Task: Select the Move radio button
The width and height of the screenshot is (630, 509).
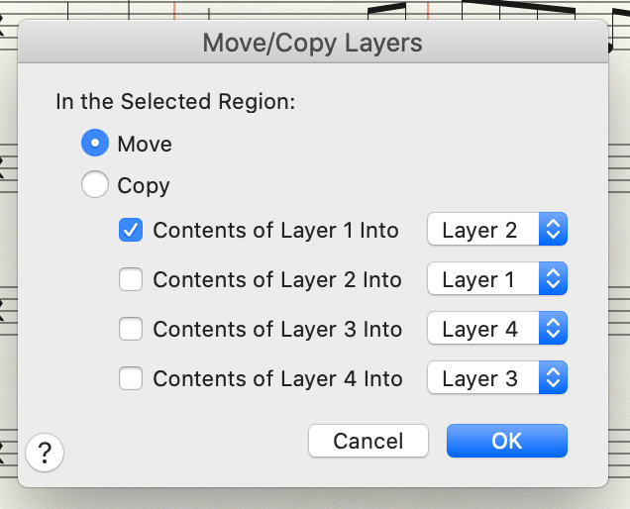Action: (x=95, y=143)
